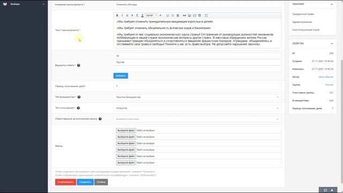Toggle strikethrough formatting in editor toolbar

tap(132, 16)
